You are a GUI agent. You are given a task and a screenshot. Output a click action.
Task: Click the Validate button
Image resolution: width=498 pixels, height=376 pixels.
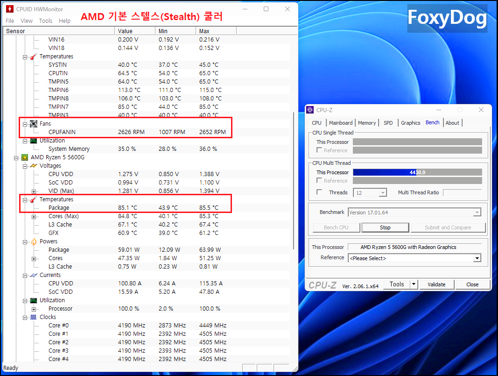436,284
